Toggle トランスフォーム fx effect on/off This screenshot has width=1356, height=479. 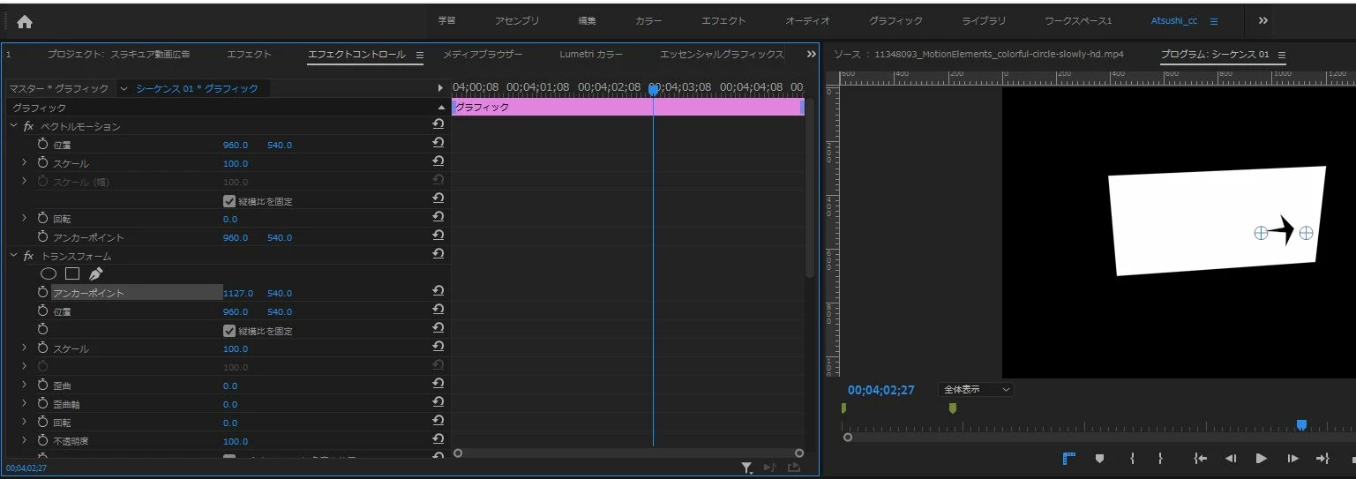[28, 256]
